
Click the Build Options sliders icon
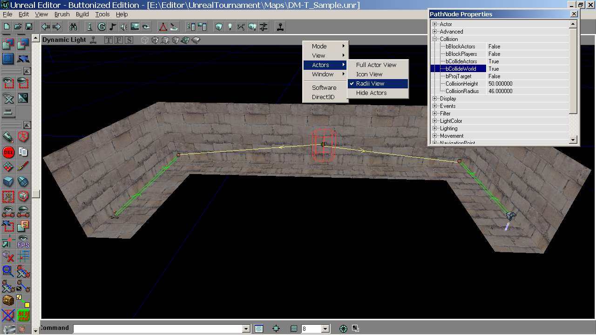(x=264, y=27)
